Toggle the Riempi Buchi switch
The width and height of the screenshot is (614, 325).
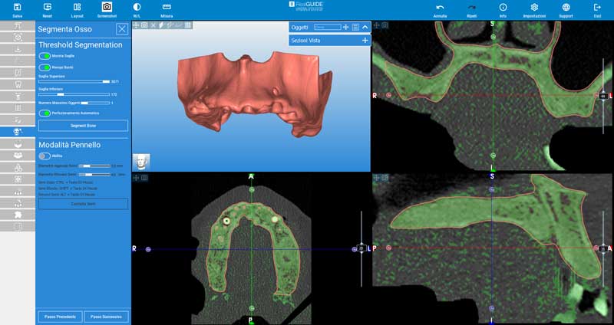point(45,67)
